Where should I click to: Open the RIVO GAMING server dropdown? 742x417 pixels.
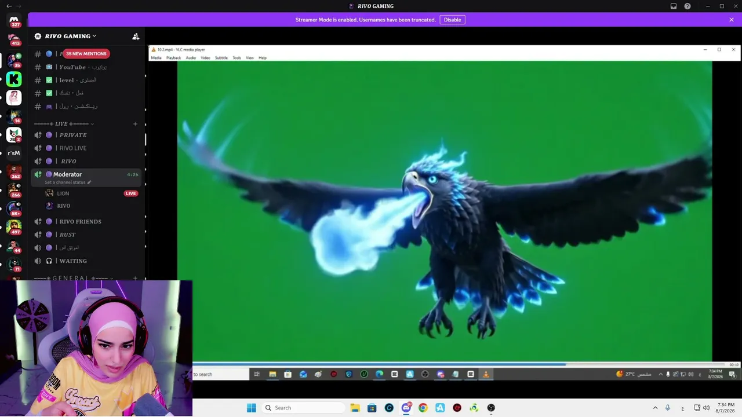coord(70,36)
